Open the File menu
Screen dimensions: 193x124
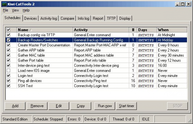pyautogui.click(x=6, y=10)
